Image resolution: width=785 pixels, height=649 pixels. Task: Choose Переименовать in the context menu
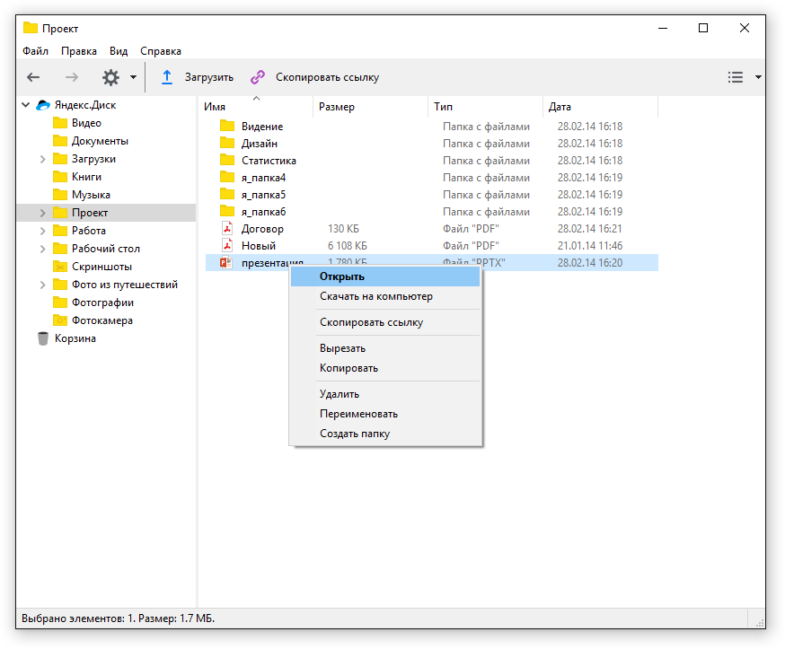coord(385,415)
